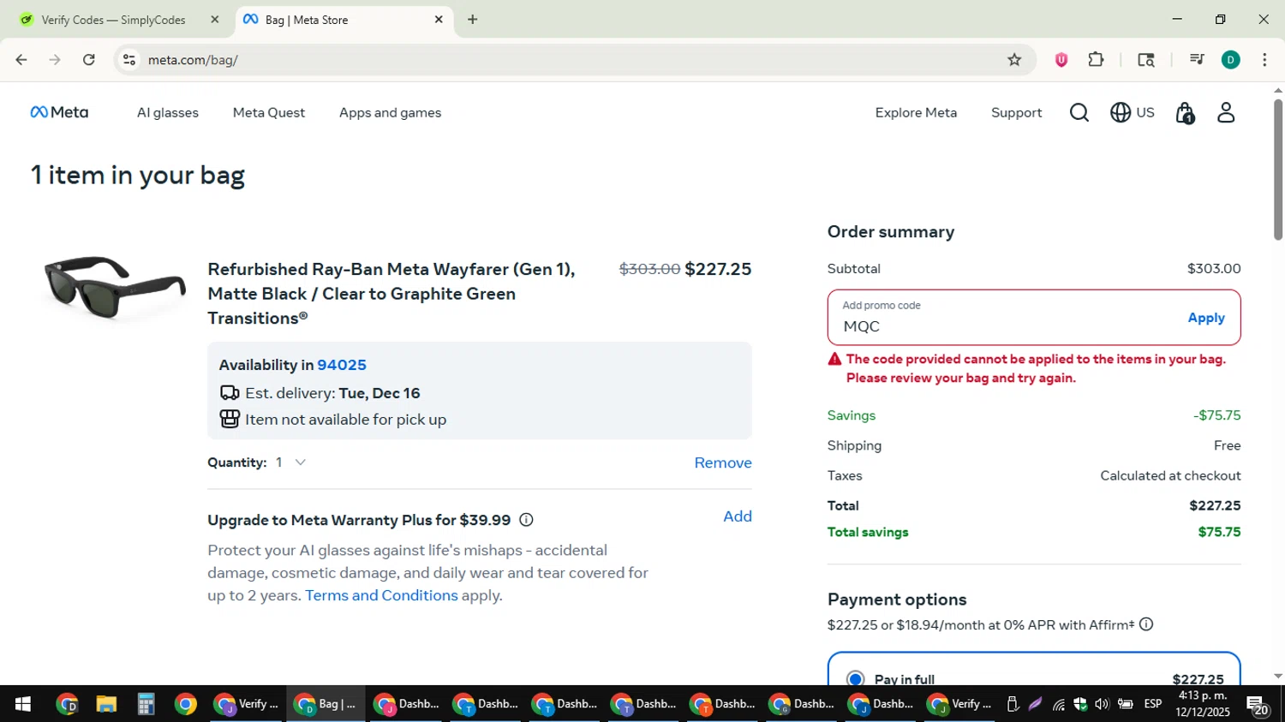
Task: Open the volume icon in system tray
Action: click(1102, 704)
